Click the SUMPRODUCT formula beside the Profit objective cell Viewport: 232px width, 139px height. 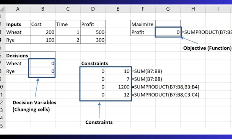coord(207,32)
